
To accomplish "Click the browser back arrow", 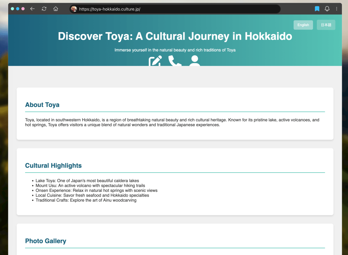I will (x=32, y=9).
